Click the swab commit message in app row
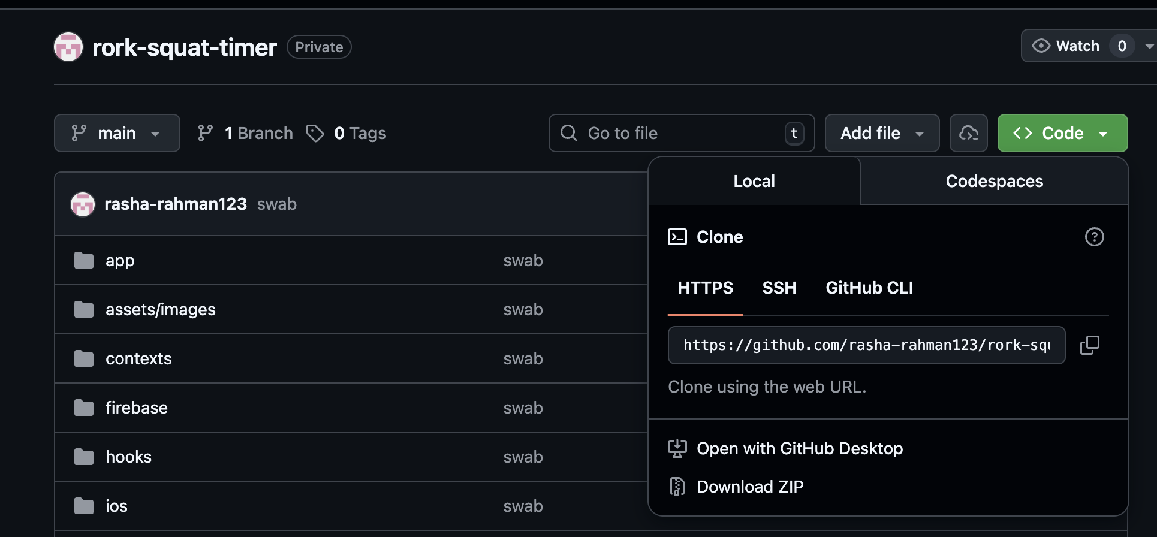The height and width of the screenshot is (537, 1157). [523, 260]
